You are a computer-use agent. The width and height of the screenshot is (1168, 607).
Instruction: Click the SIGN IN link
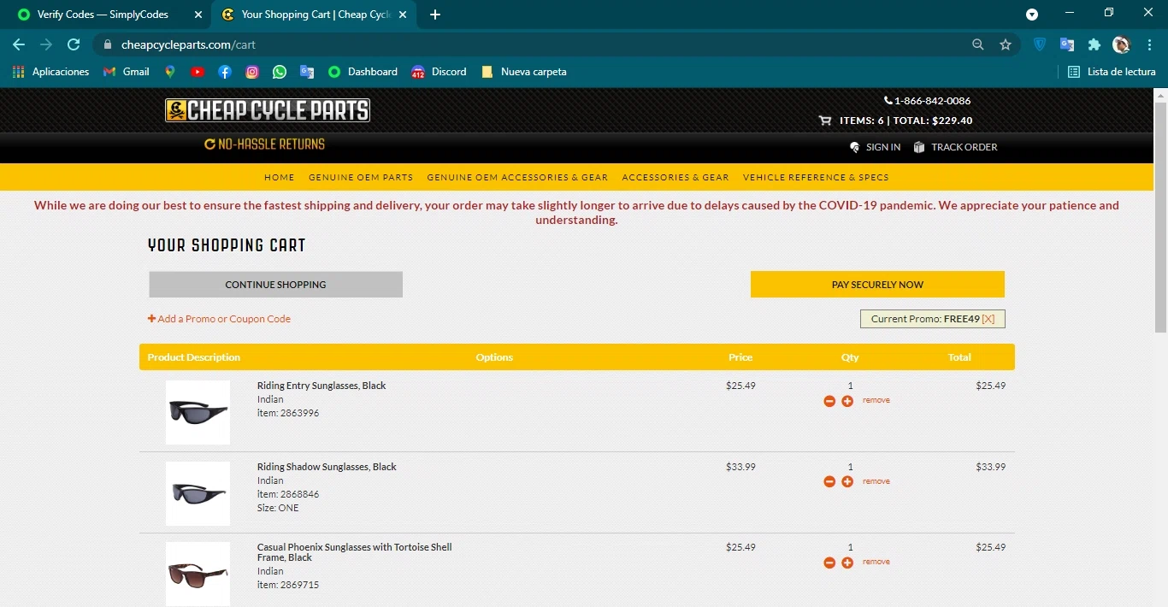click(x=875, y=147)
